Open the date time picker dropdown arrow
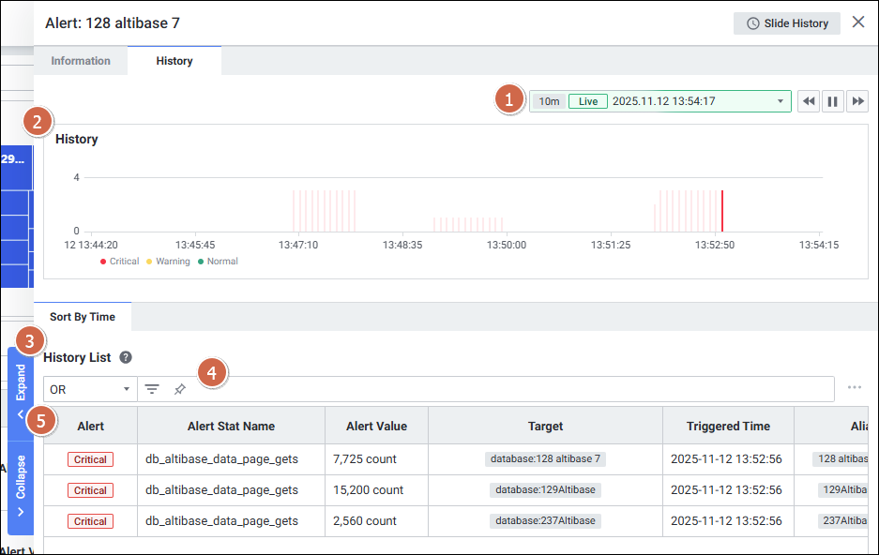Viewport: 879px width, 555px height. 780,101
